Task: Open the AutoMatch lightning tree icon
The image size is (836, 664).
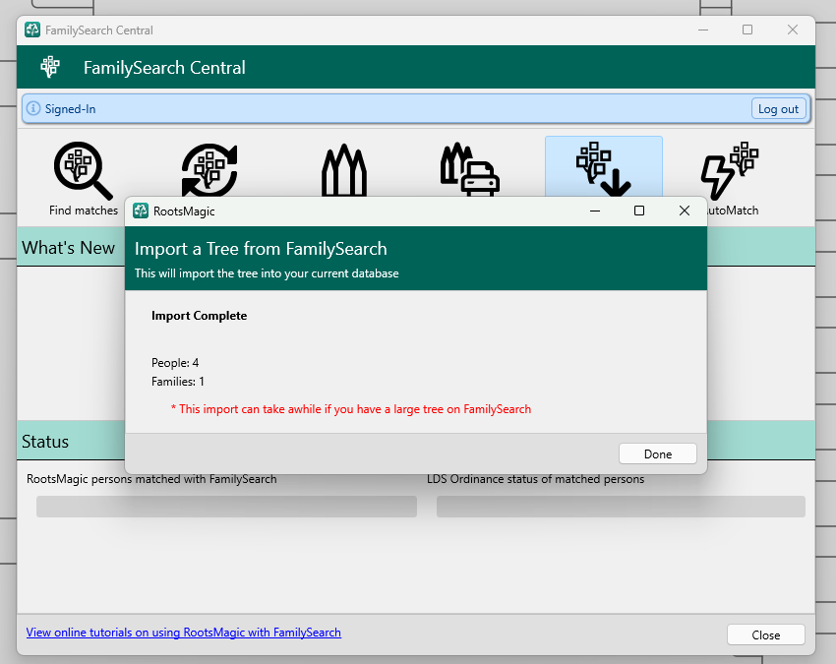Action: click(x=730, y=169)
